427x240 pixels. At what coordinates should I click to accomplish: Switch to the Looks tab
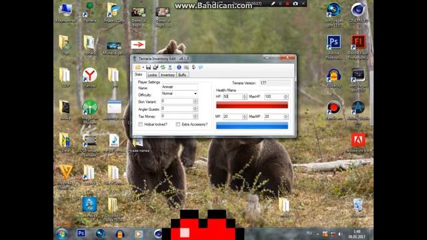[x=152, y=75]
